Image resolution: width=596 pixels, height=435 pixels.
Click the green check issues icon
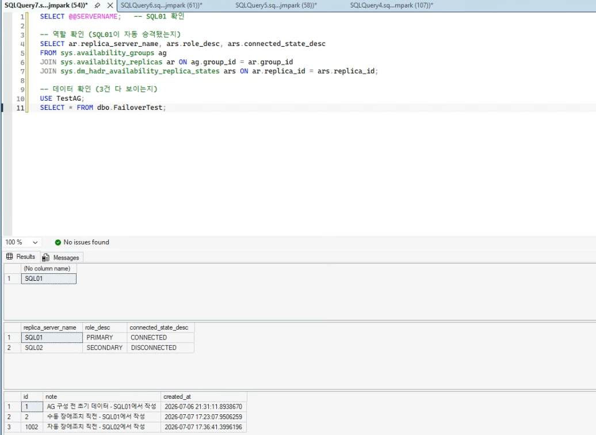[x=58, y=242]
